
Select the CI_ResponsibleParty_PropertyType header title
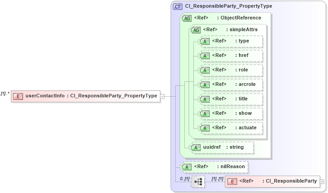click(229, 6)
